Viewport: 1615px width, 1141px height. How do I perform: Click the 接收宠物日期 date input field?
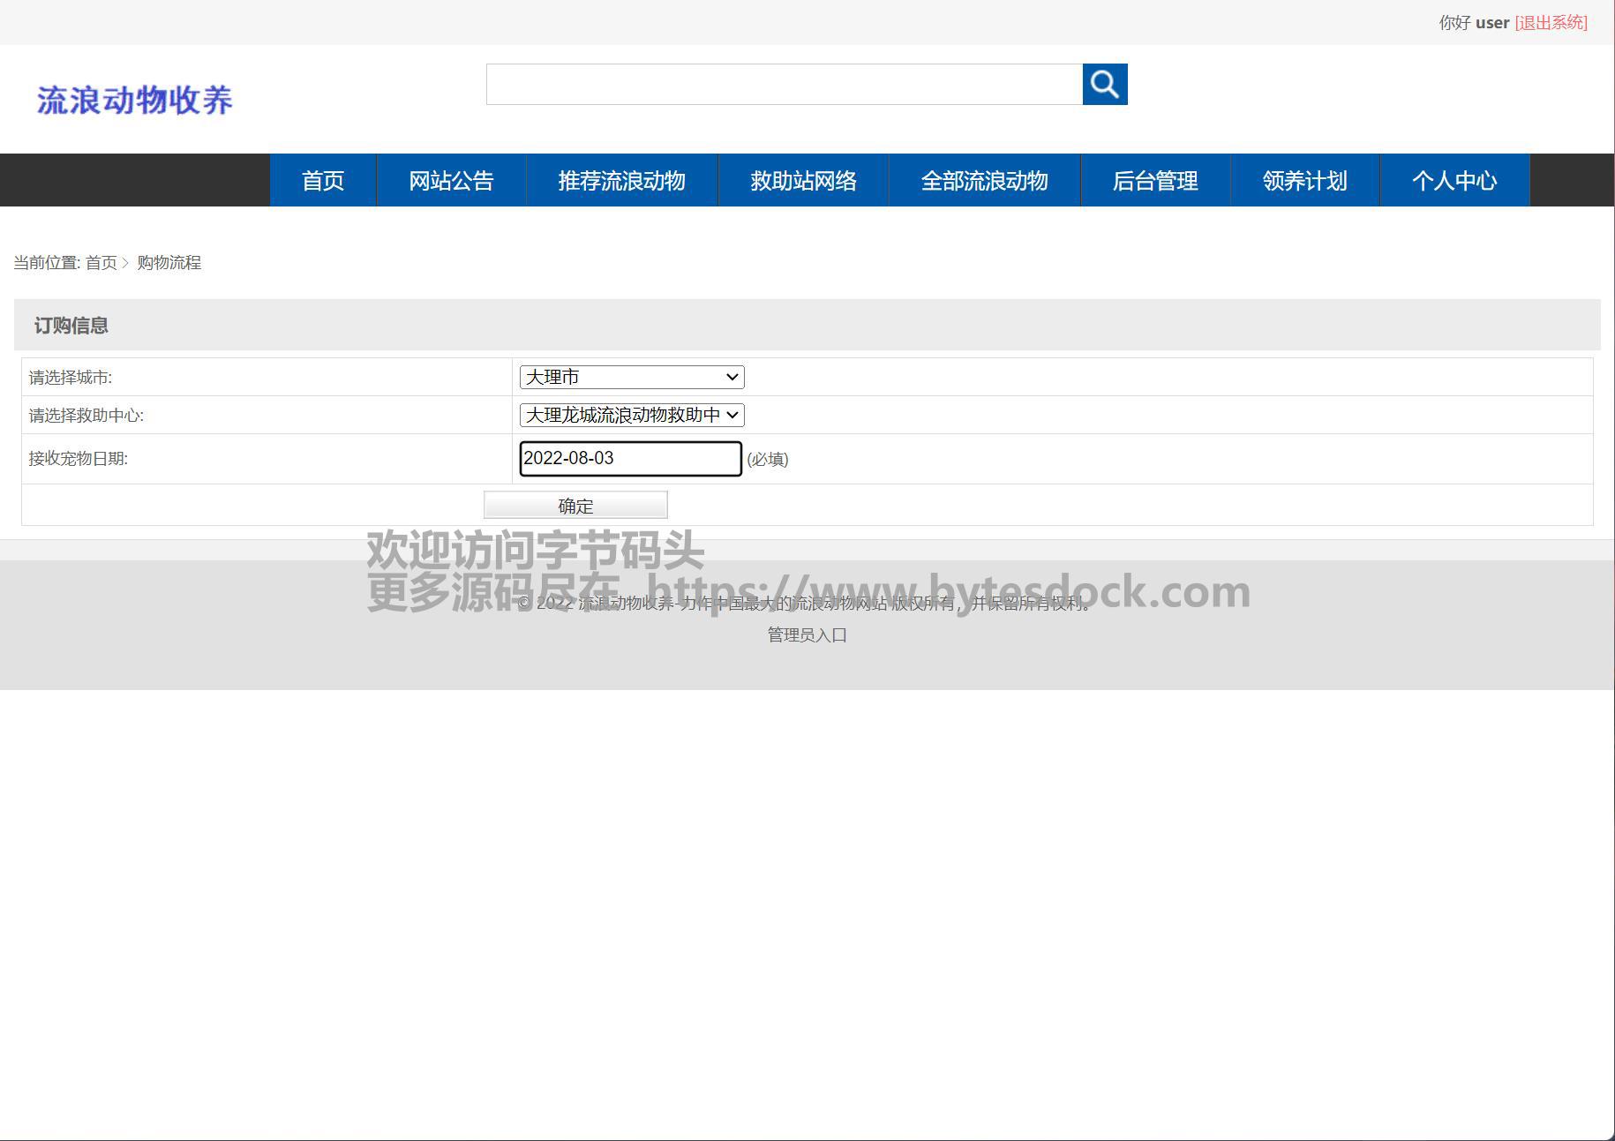pyautogui.click(x=630, y=459)
